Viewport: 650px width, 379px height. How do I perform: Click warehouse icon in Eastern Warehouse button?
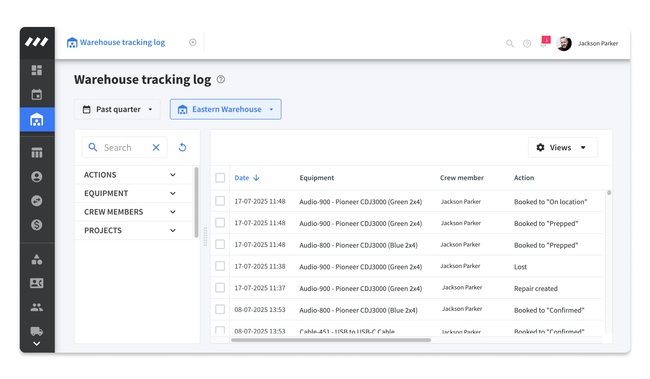click(x=182, y=110)
